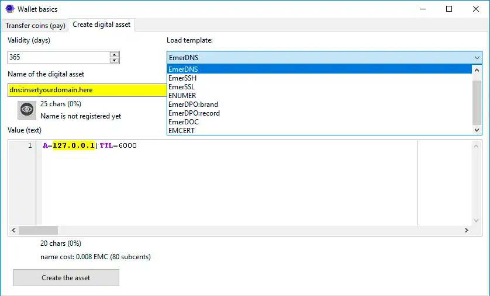This screenshot has width=490, height=296.
Task: Click the template list scrollbar thumb
Action: [477, 102]
